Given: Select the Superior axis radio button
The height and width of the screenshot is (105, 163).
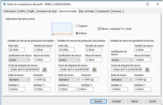Looking at the screenshot, I should point(77,26).
